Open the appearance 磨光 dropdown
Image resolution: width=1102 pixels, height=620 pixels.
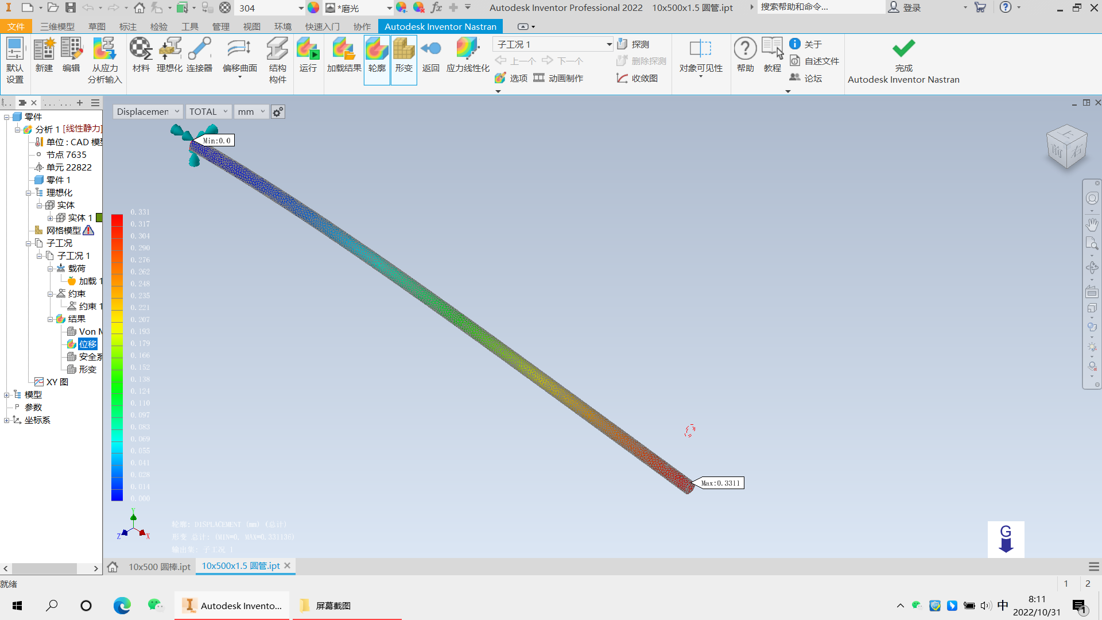tap(389, 8)
